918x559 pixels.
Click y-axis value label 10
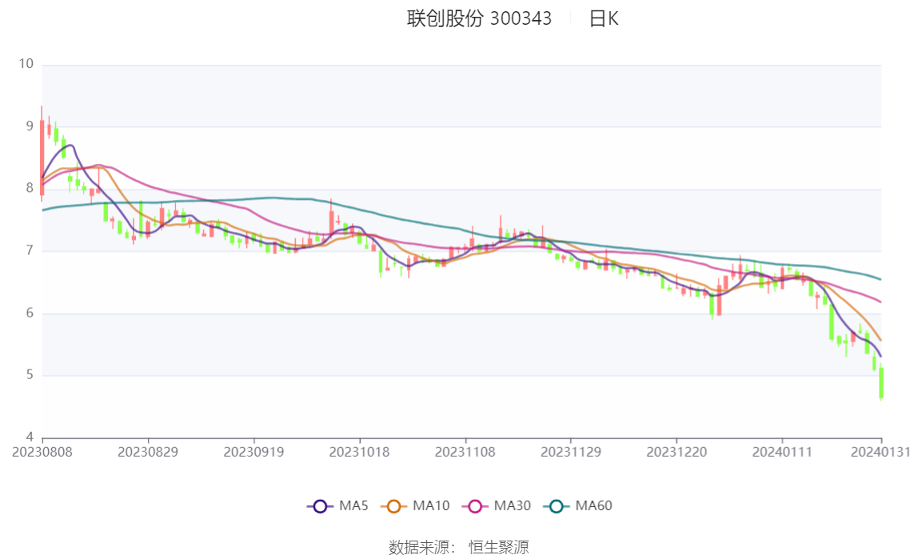click(26, 64)
